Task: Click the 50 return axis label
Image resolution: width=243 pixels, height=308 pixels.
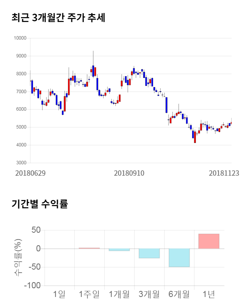Action: click(36, 230)
